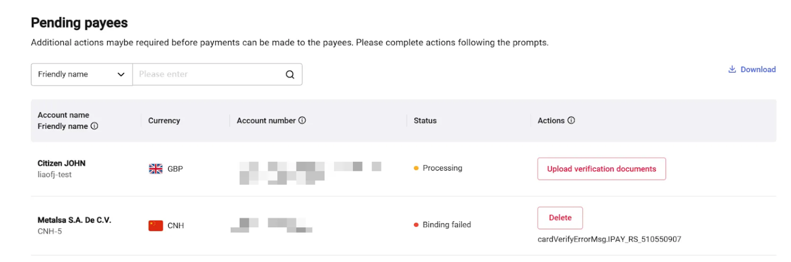The width and height of the screenshot is (791, 262).
Task: Open the Friendly name filter dropdown
Action: pyautogui.click(x=82, y=74)
